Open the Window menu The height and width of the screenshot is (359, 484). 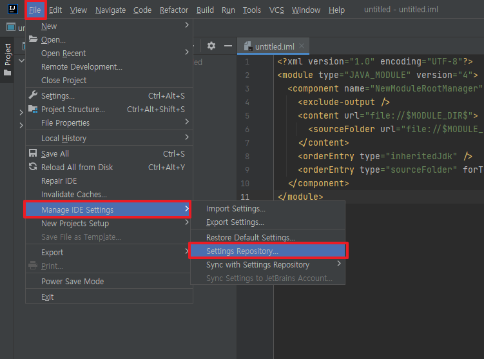(306, 10)
